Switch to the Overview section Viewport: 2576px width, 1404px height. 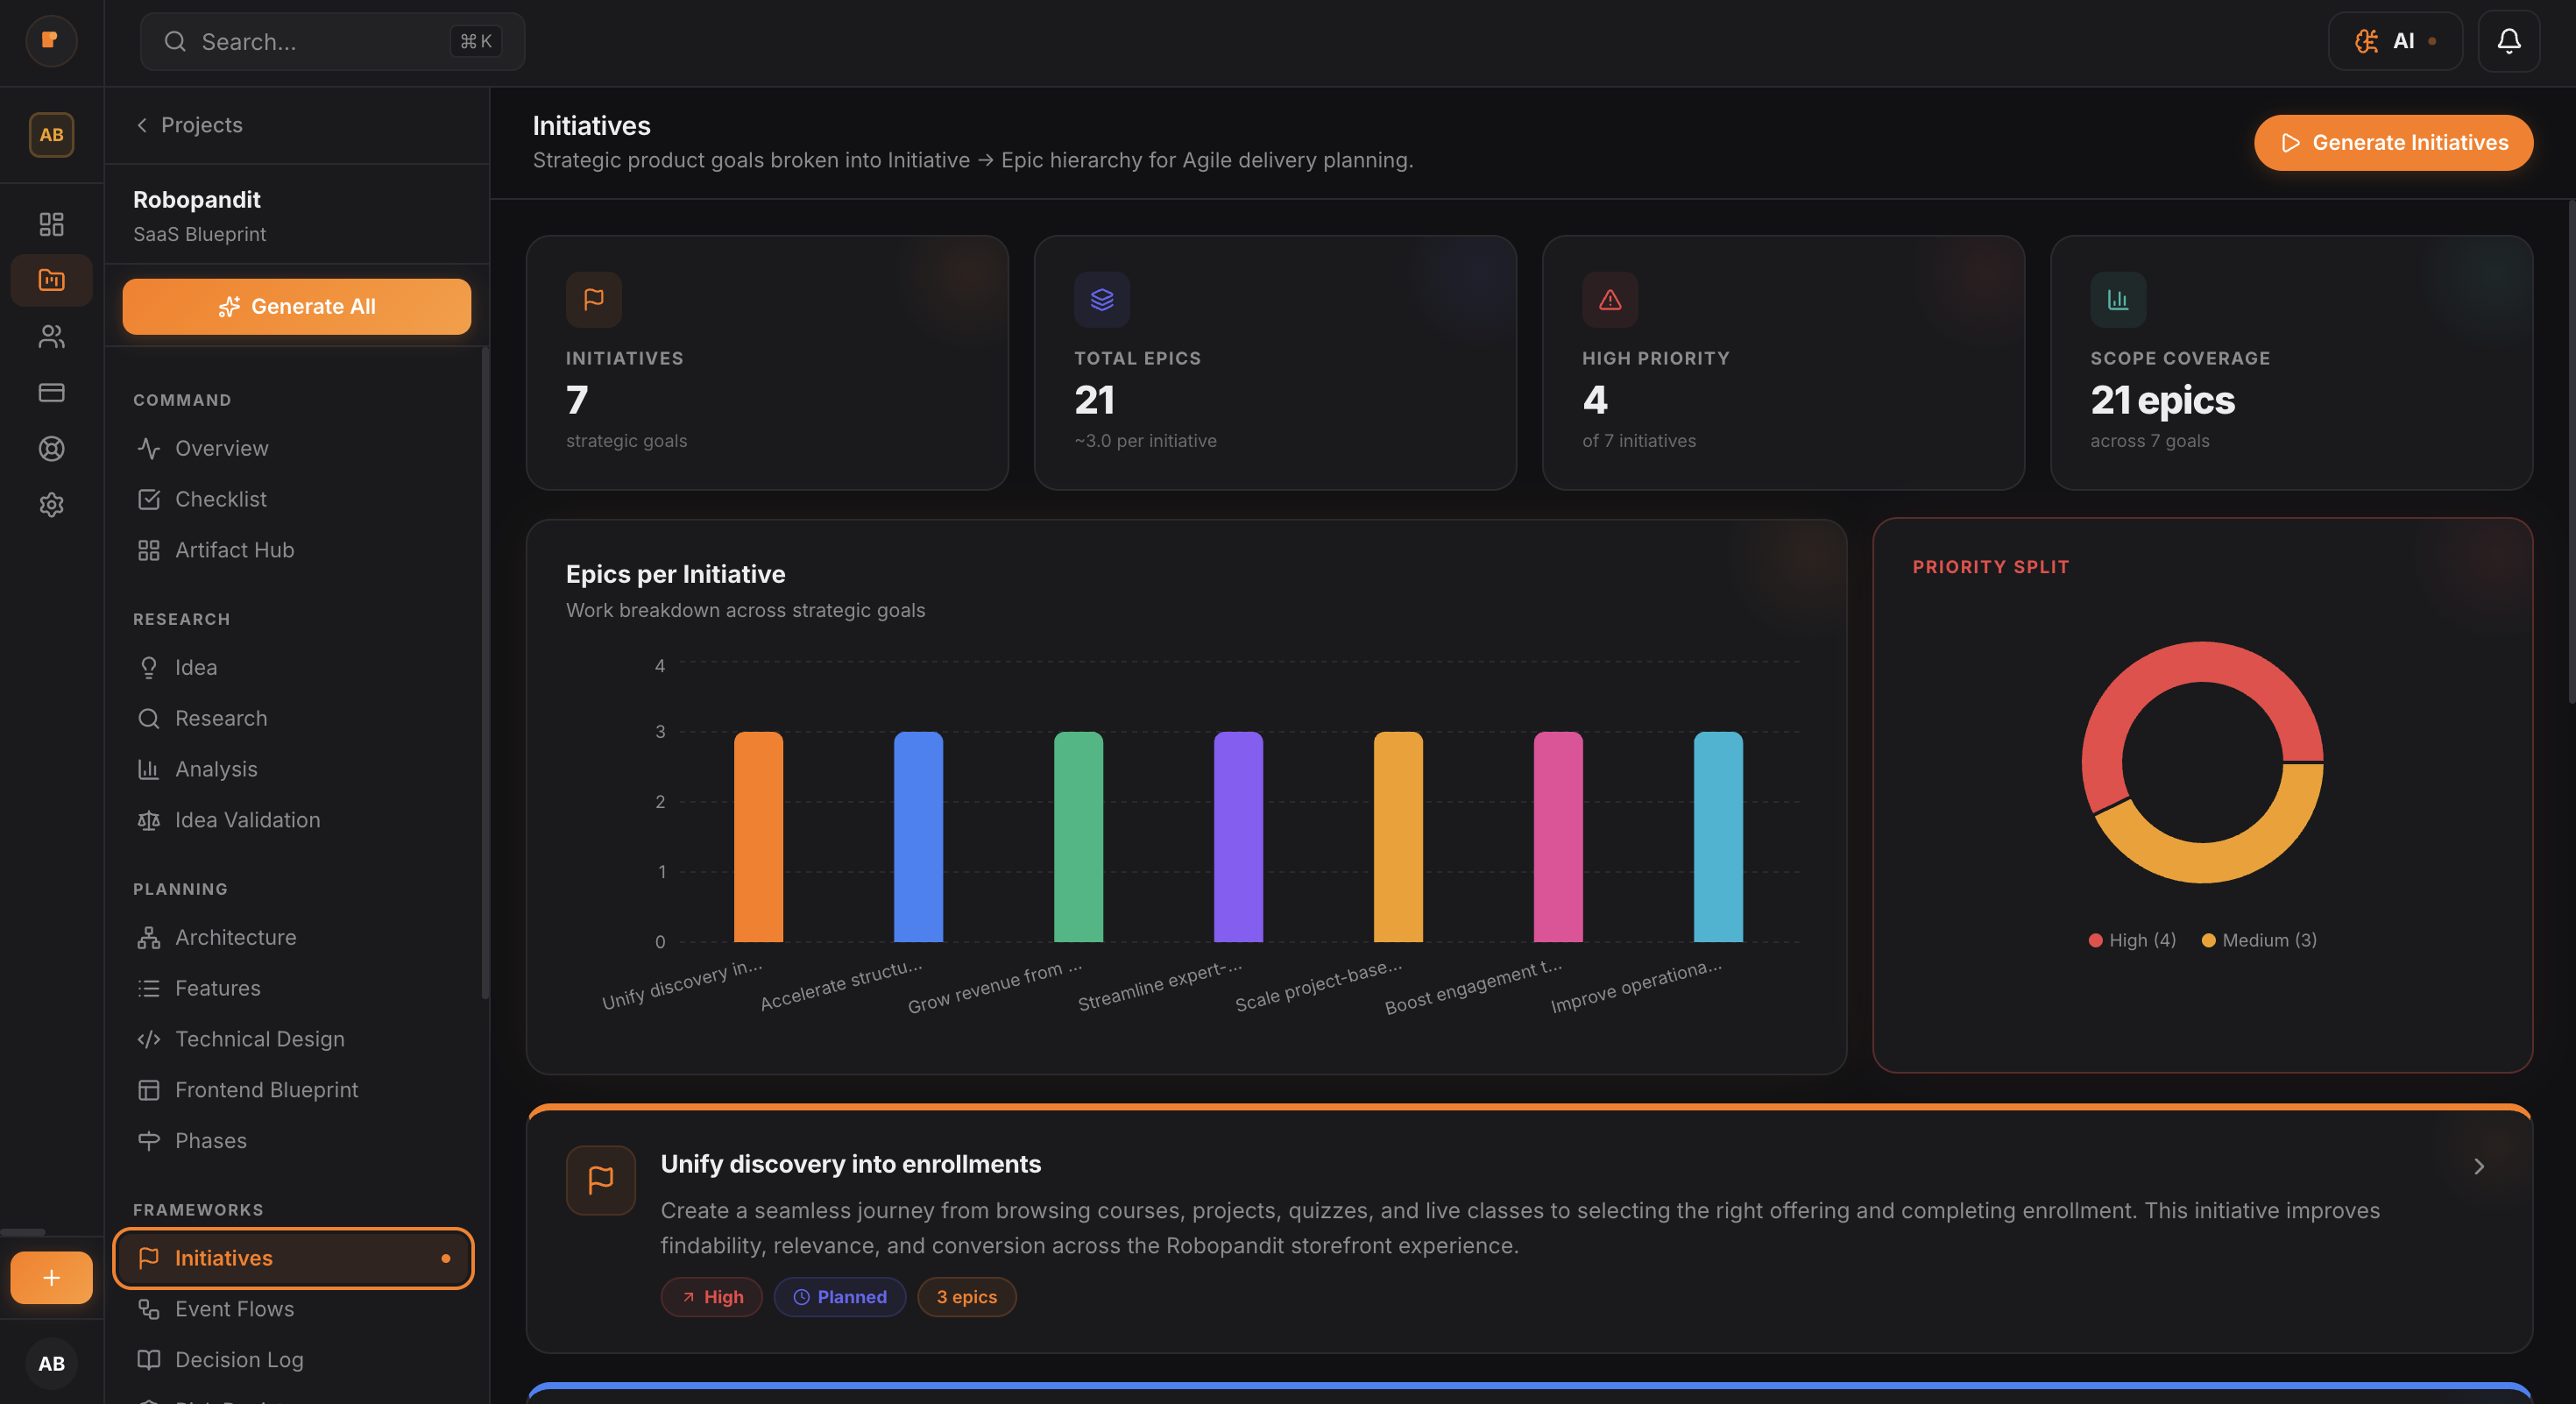click(221, 448)
